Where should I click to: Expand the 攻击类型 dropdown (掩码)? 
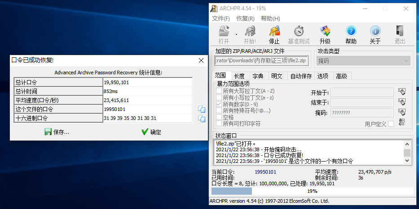(x=363, y=61)
